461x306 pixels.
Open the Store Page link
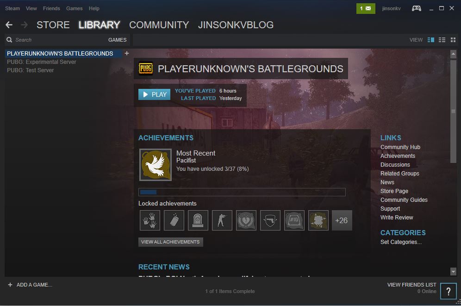pos(394,191)
